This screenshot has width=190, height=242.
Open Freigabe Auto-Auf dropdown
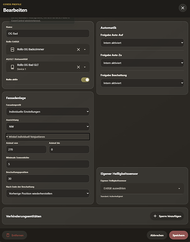pos(142,43)
